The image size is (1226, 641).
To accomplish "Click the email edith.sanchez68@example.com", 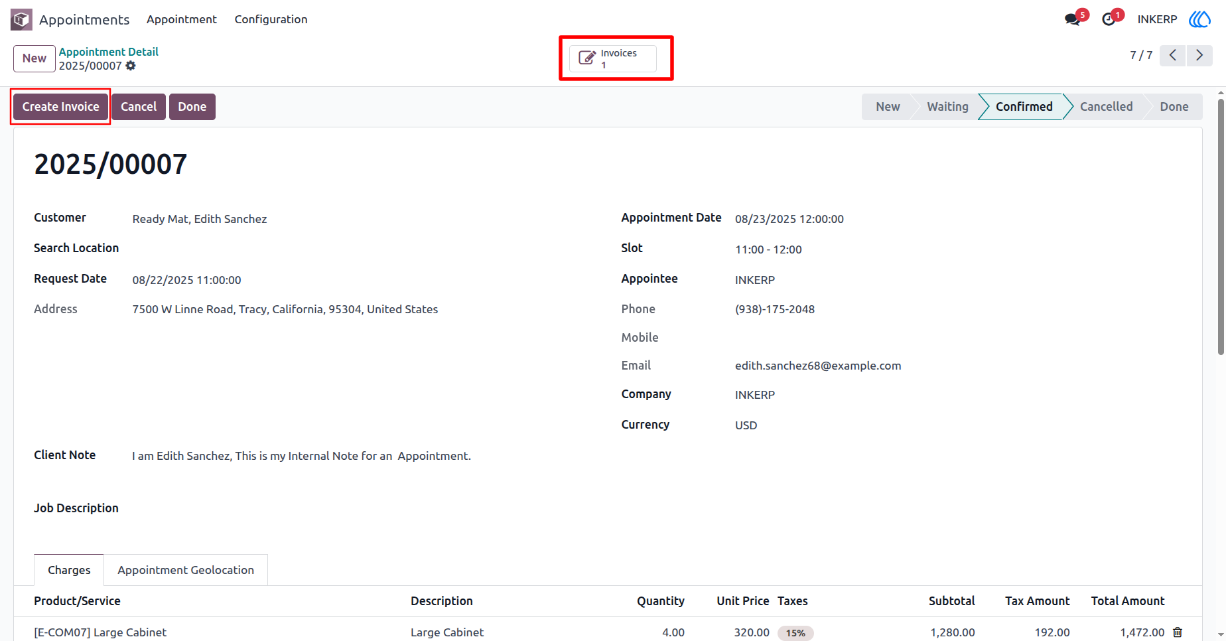I will (818, 366).
